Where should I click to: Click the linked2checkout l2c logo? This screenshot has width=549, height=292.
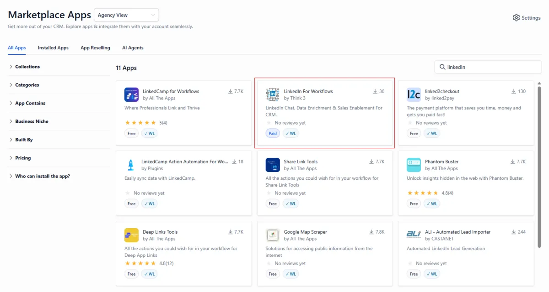click(414, 94)
